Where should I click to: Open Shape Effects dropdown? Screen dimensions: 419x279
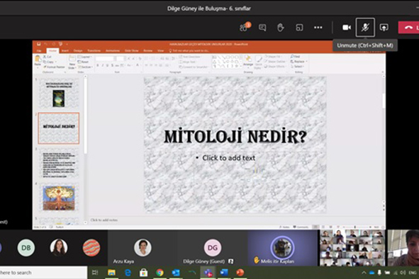click(274, 67)
